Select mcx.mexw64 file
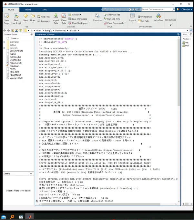The image size is (194, 220). 16,63
